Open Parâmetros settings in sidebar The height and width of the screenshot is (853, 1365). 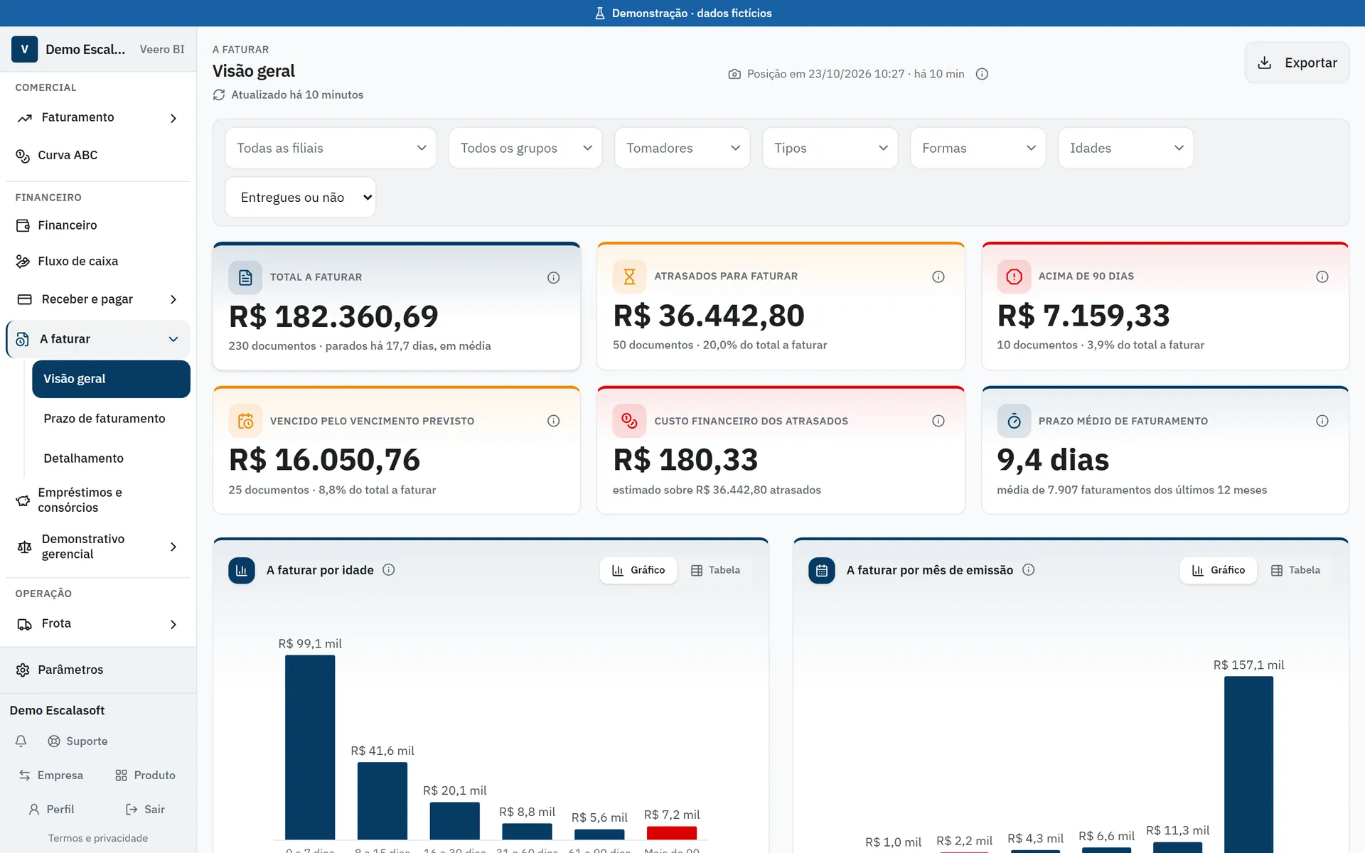tap(98, 670)
